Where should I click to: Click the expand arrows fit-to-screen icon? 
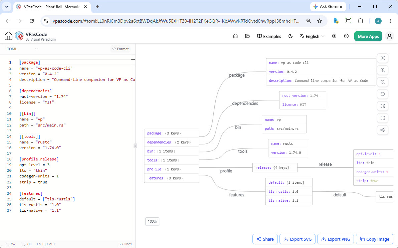pyautogui.click(x=383, y=106)
